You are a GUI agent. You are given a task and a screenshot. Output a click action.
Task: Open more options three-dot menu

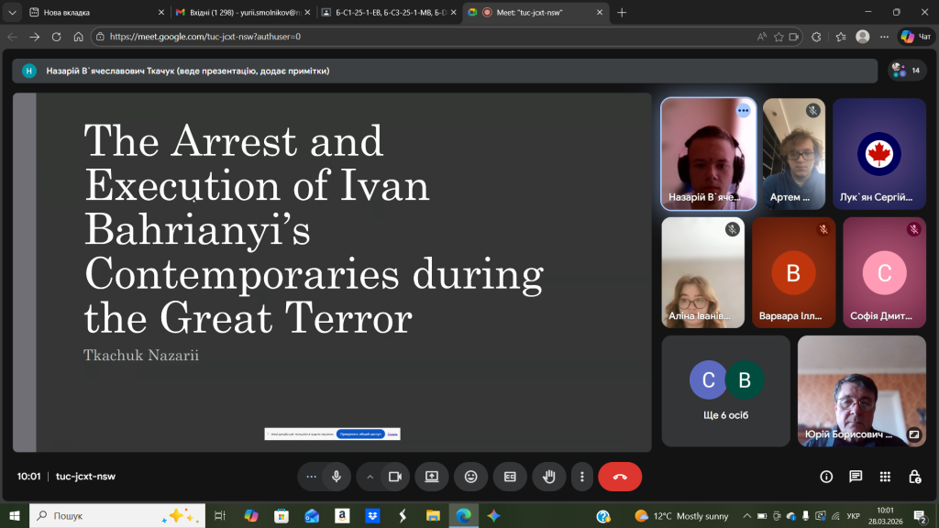coord(582,477)
